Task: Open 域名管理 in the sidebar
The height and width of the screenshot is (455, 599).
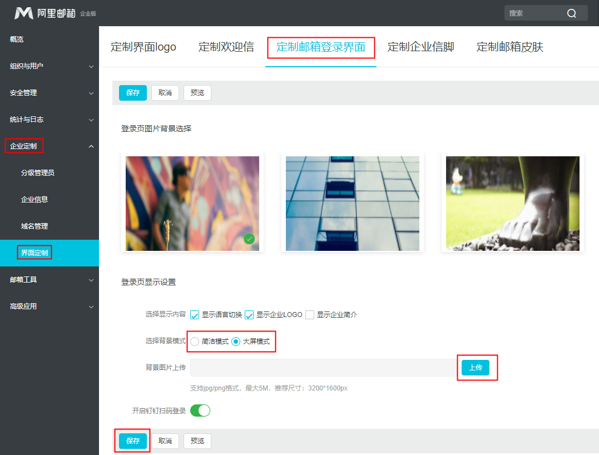Action: [x=34, y=226]
